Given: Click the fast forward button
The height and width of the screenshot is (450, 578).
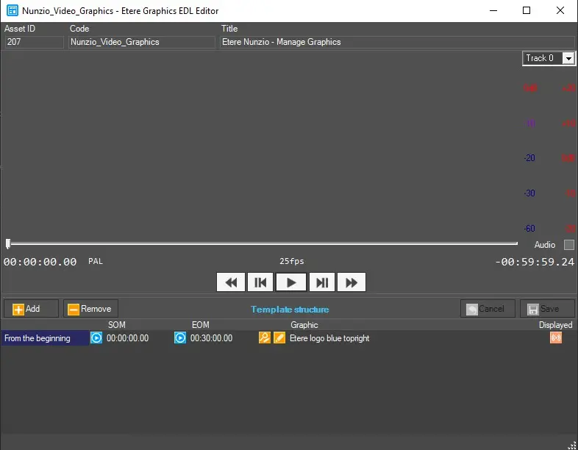Looking at the screenshot, I should tap(352, 282).
